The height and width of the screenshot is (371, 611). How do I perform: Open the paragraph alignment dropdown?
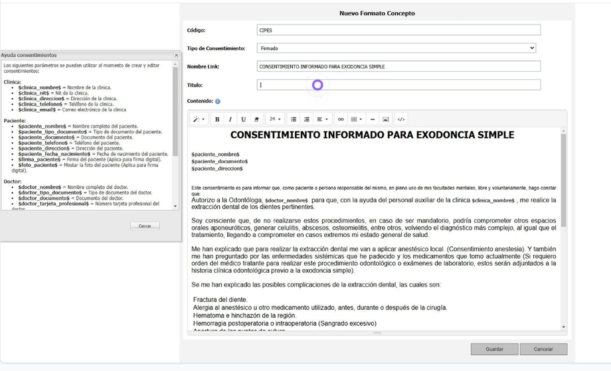(322, 119)
